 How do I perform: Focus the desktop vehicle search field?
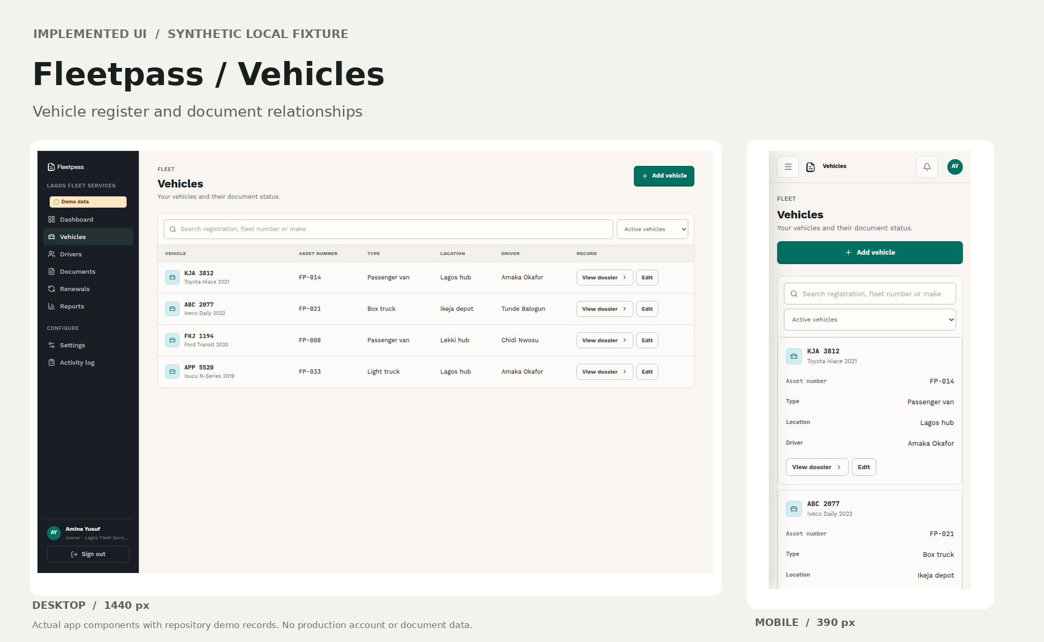pos(388,229)
